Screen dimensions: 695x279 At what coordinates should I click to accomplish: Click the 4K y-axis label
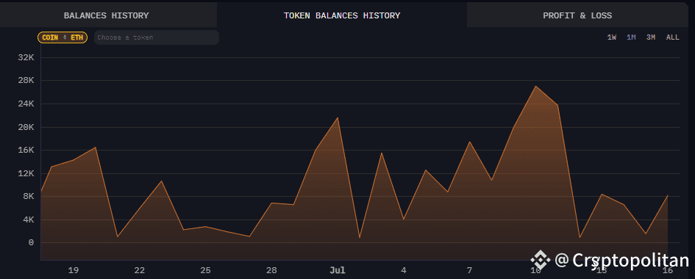click(28, 220)
